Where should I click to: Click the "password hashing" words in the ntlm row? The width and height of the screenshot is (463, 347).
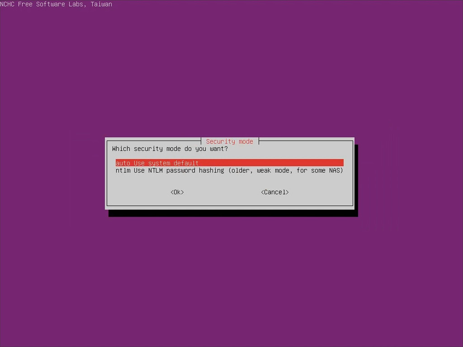coord(195,171)
